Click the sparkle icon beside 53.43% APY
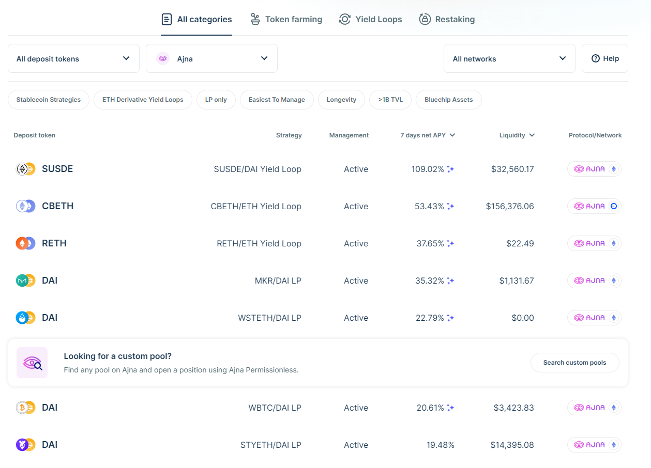The image size is (651, 468). [x=450, y=206]
